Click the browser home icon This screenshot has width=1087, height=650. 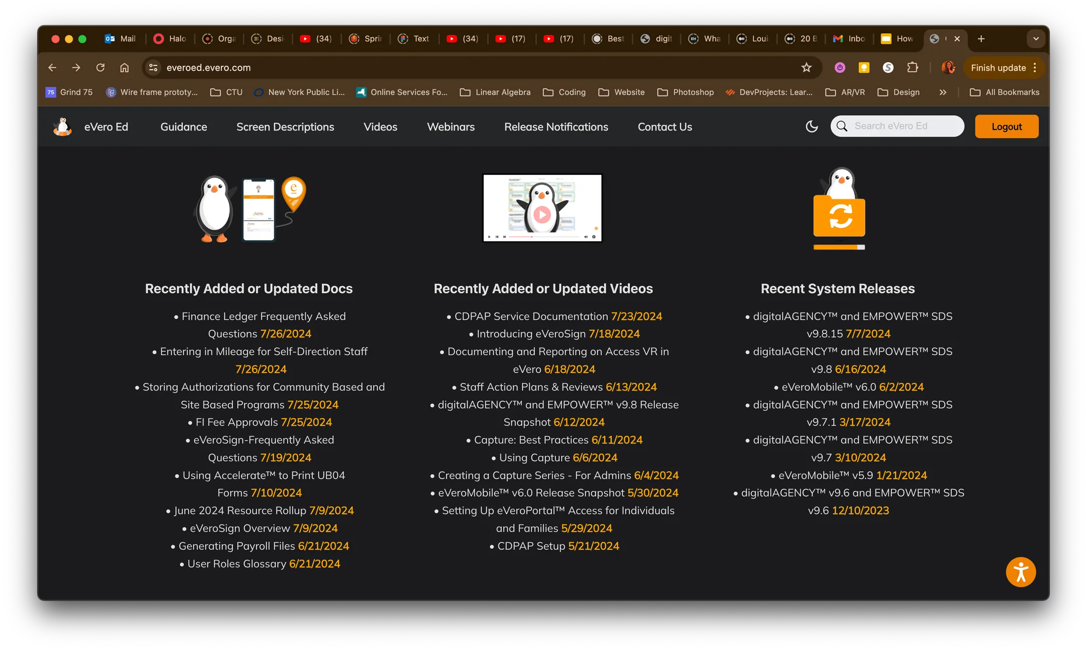[x=125, y=68]
